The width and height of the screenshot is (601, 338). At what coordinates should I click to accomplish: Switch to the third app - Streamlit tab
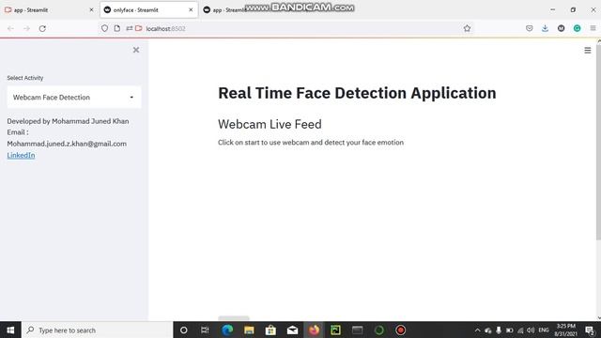pos(226,10)
